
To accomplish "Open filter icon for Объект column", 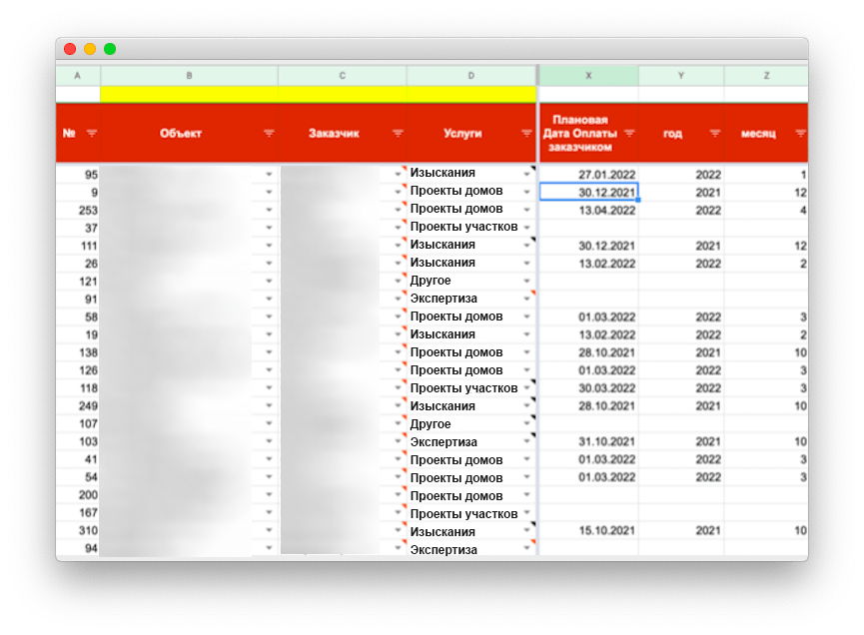I will [x=269, y=133].
